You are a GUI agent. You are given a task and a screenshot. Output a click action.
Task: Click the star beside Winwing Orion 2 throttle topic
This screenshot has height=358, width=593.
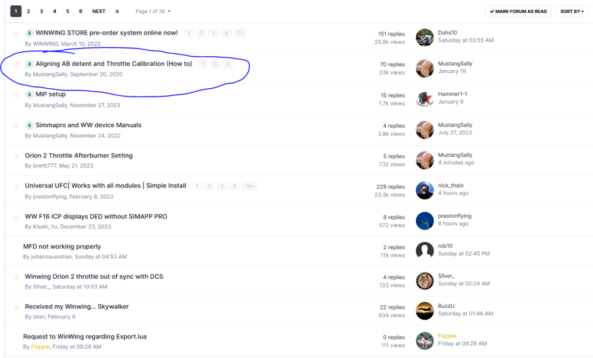(x=17, y=278)
